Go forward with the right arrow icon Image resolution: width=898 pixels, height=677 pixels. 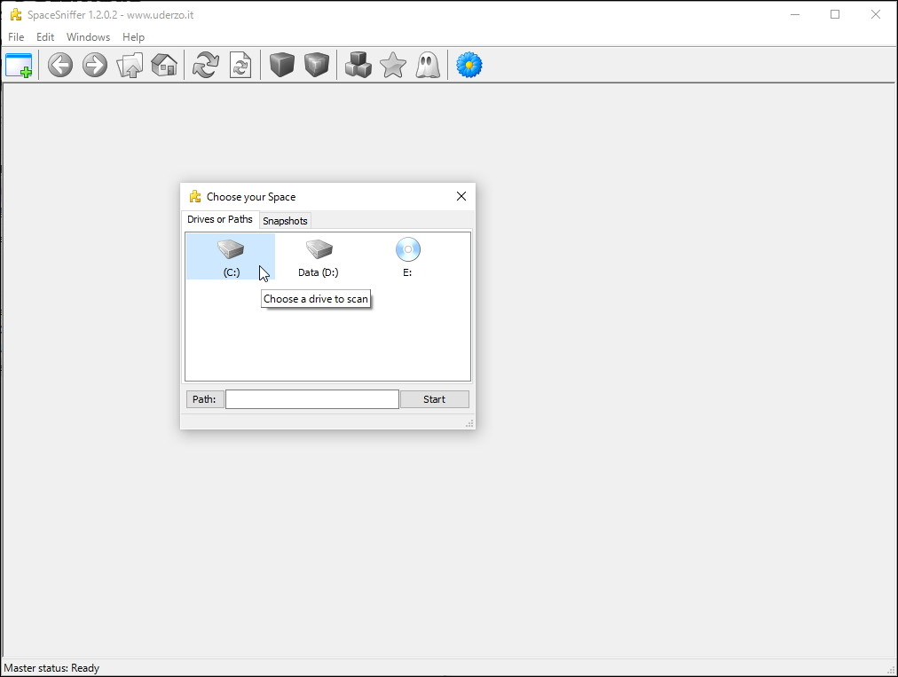pos(94,65)
